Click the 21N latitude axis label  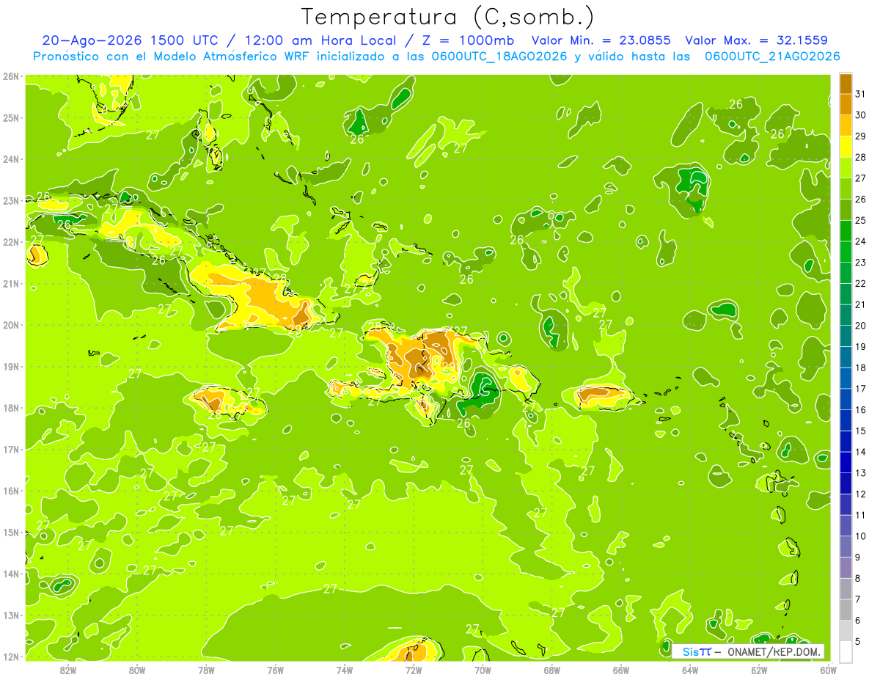(x=10, y=283)
